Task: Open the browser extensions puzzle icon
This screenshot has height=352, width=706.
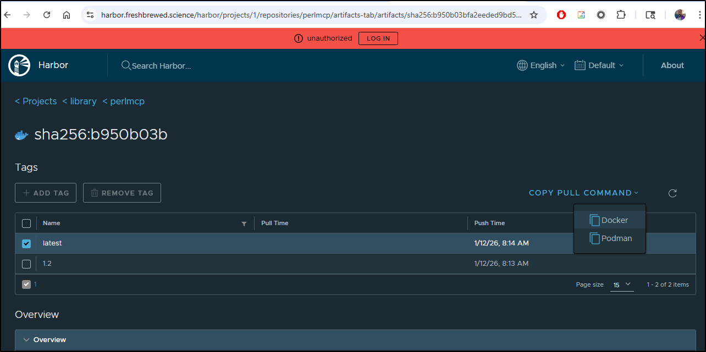Action: (x=621, y=15)
